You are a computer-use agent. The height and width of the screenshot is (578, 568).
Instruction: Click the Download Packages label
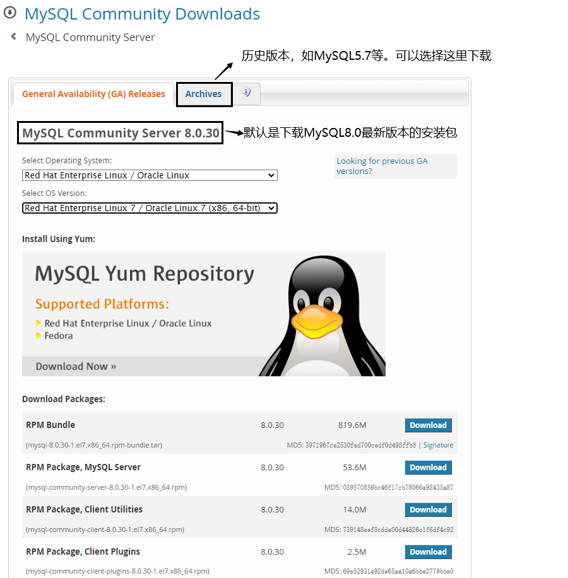64,399
